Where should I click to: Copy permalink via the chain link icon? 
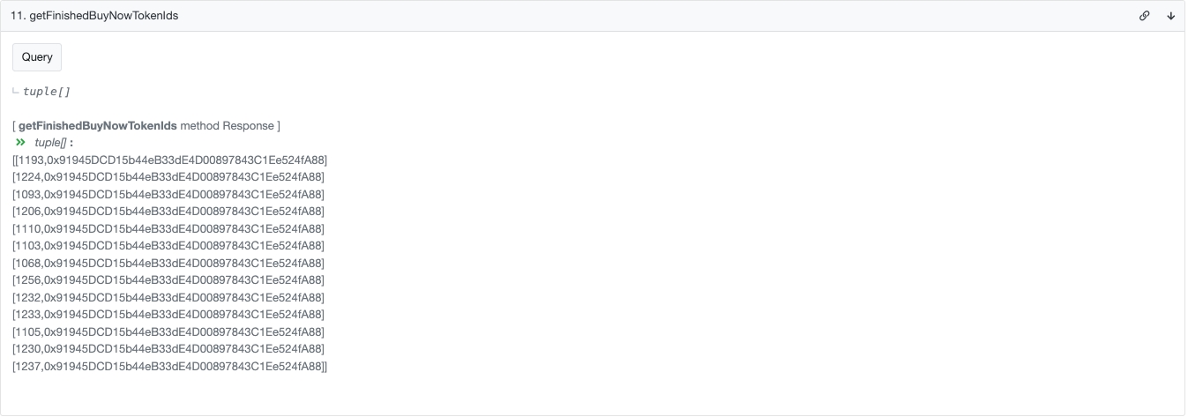pos(1144,16)
